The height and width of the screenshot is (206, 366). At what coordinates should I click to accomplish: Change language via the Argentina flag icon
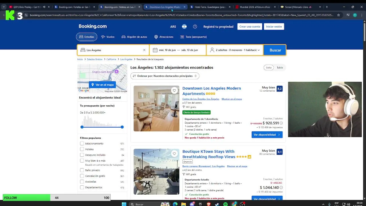184,27
